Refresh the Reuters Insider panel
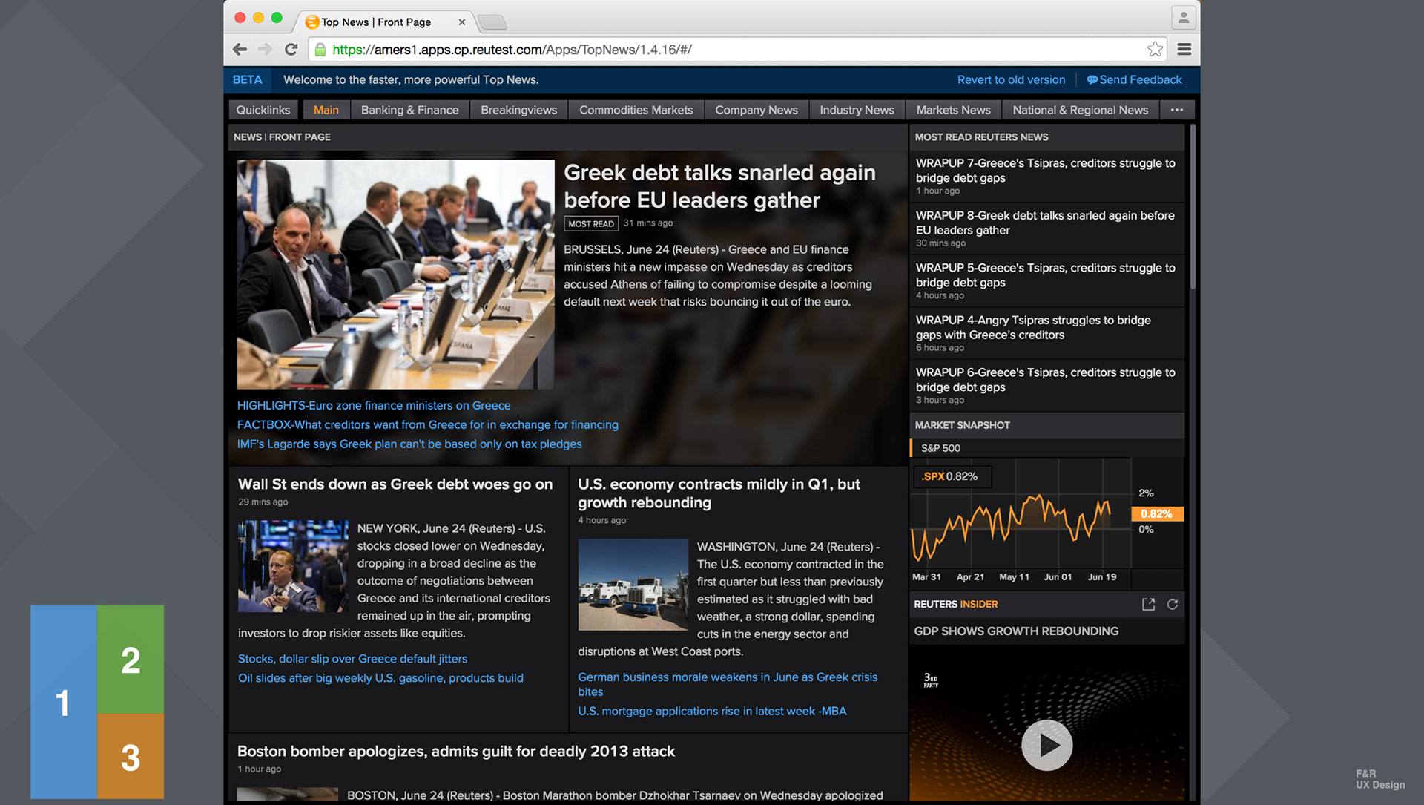 (1173, 605)
